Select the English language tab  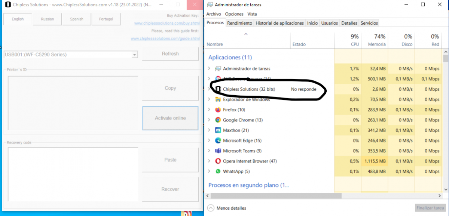(18, 19)
